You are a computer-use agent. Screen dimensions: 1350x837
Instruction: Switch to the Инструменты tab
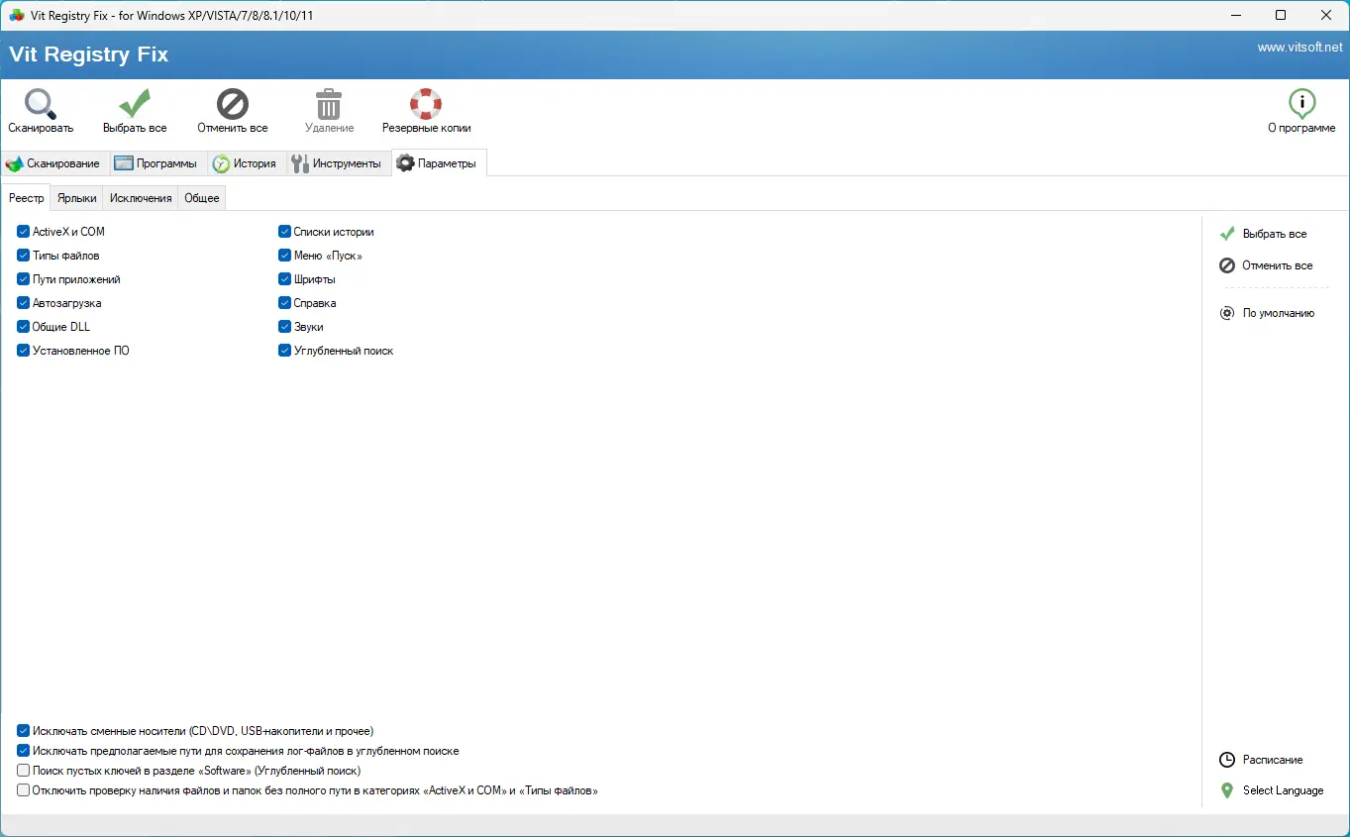[338, 162]
